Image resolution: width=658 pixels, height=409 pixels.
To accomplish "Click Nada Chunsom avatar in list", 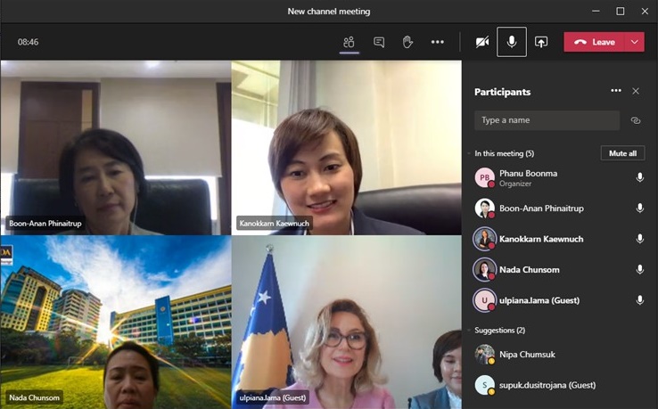I will [485, 269].
